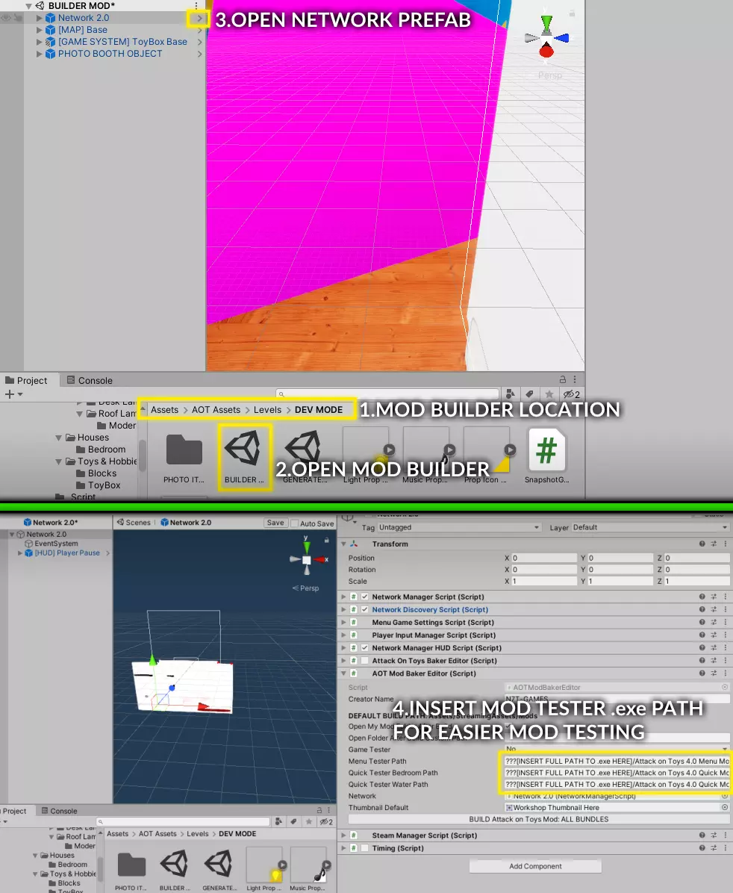Open Project panel three-dot menu in BUILDER MOD window
Viewport: 733px width, 893px height.
[575, 379]
